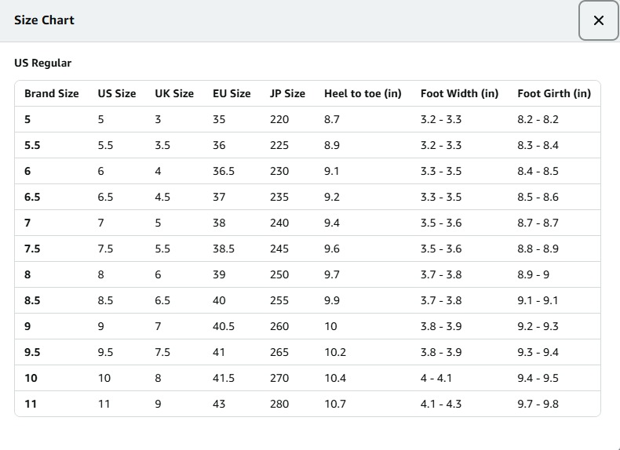The height and width of the screenshot is (450, 620).
Task: Select the US Regular heading
Action: click(x=42, y=63)
